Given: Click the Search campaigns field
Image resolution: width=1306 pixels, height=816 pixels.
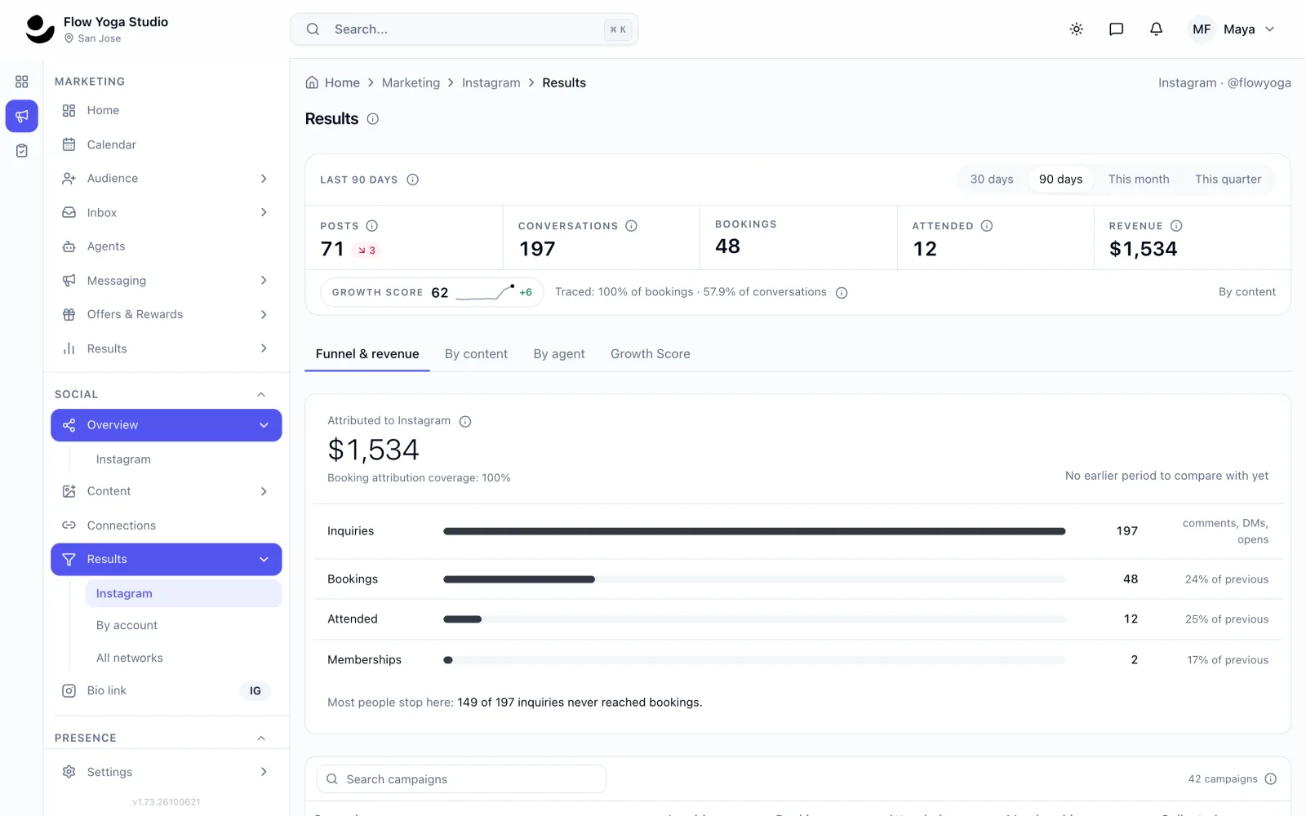Looking at the screenshot, I should 461,779.
